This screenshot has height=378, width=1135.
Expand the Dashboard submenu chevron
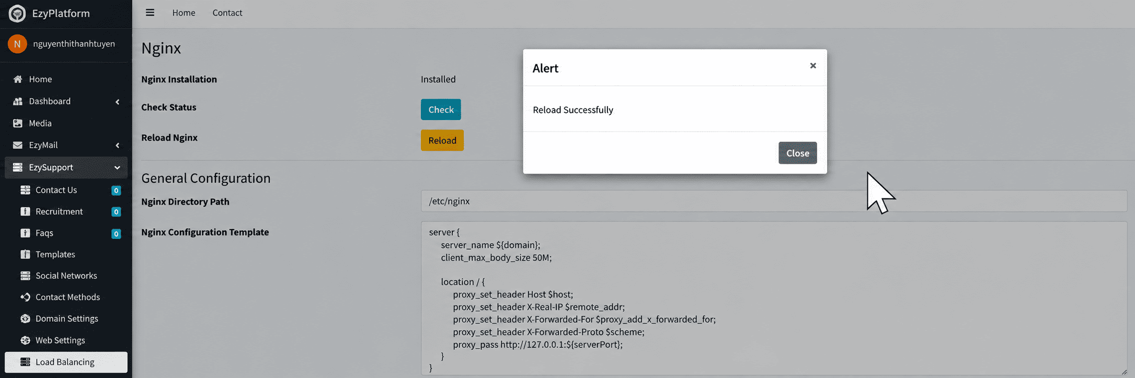[x=117, y=101]
